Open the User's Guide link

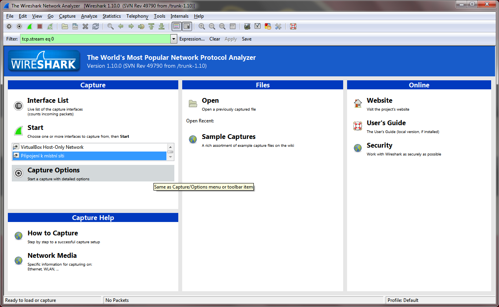point(386,123)
